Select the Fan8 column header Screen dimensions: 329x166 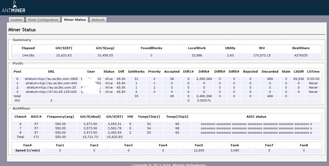[x=304, y=145]
